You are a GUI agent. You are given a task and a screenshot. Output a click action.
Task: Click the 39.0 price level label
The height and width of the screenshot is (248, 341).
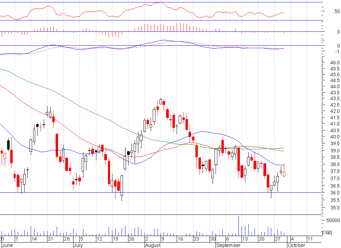tap(335, 151)
